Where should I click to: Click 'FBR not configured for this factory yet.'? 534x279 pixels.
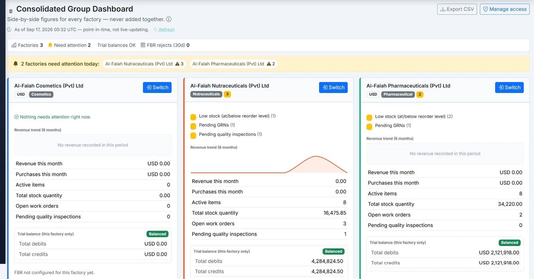(54, 272)
